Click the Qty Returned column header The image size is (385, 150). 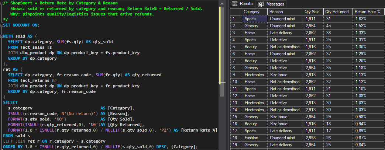pyautogui.click(x=337, y=12)
